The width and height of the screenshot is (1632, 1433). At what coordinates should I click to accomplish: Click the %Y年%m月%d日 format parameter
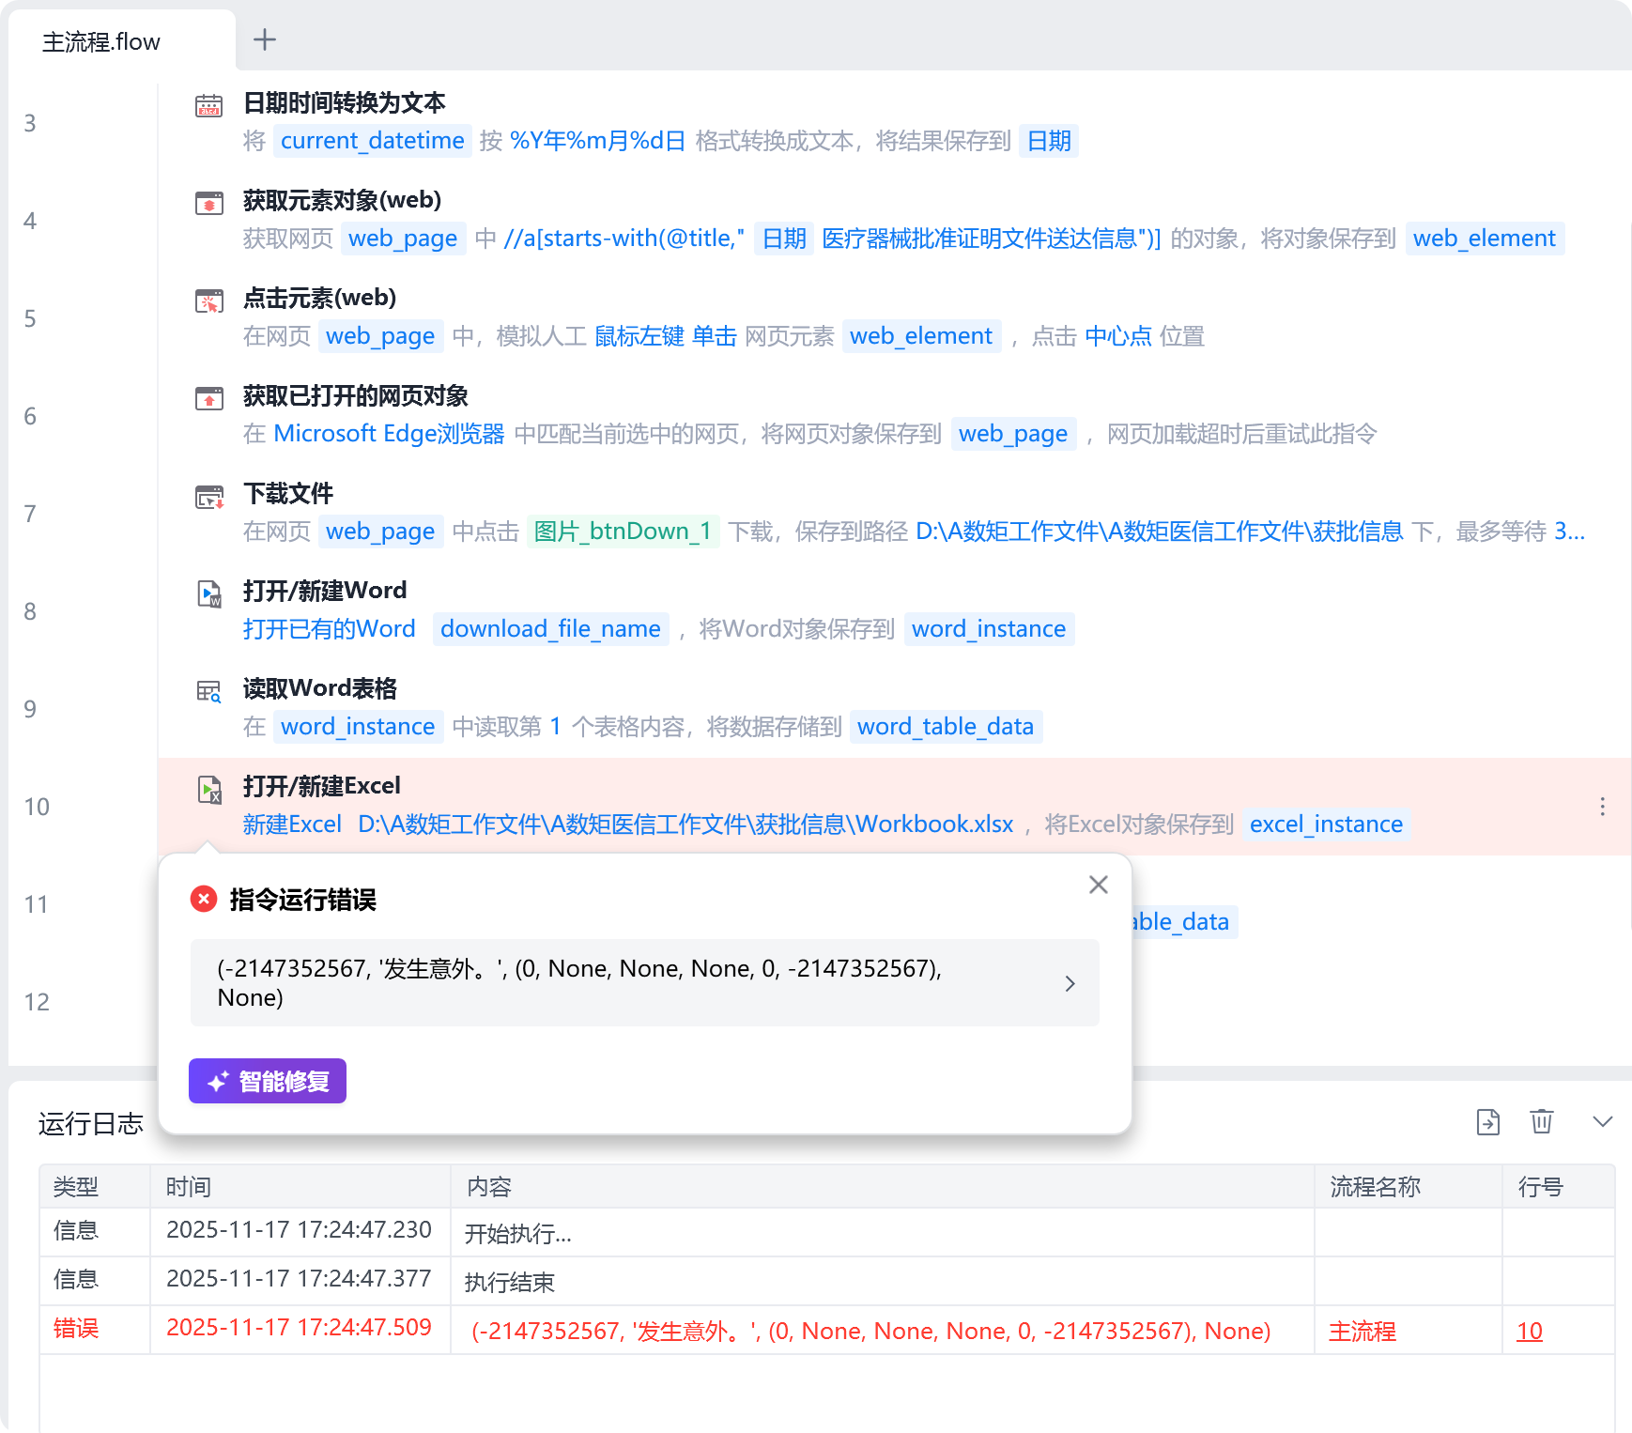point(598,141)
